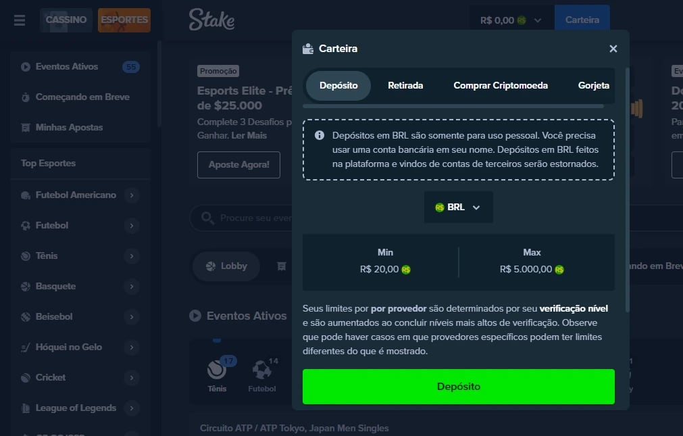Click the Top Esportes heading

(49, 163)
